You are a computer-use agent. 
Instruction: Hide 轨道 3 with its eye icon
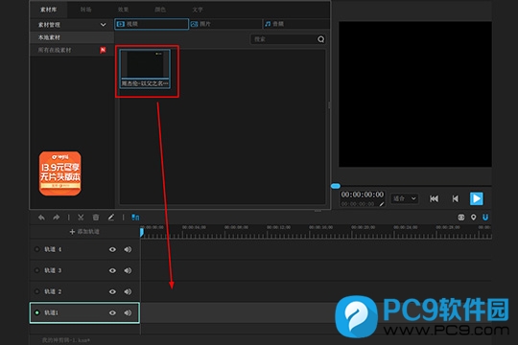[x=112, y=270]
